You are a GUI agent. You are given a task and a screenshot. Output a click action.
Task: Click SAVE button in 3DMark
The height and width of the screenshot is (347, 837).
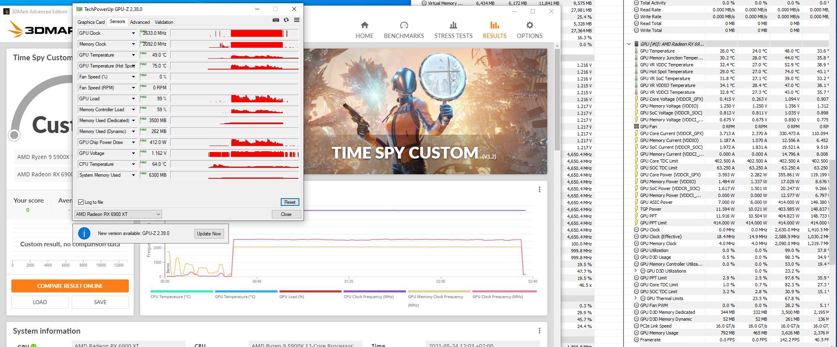(100, 302)
